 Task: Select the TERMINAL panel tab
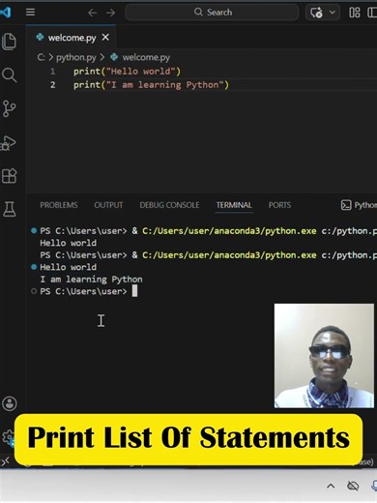pyautogui.click(x=234, y=205)
